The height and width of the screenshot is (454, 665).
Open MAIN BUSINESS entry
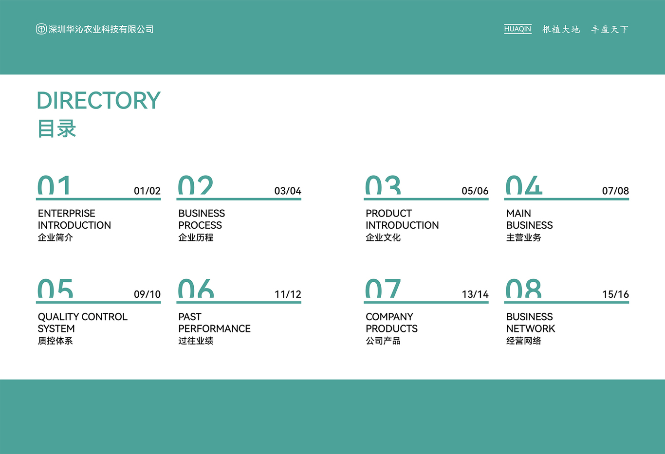click(x=530, y=219)
